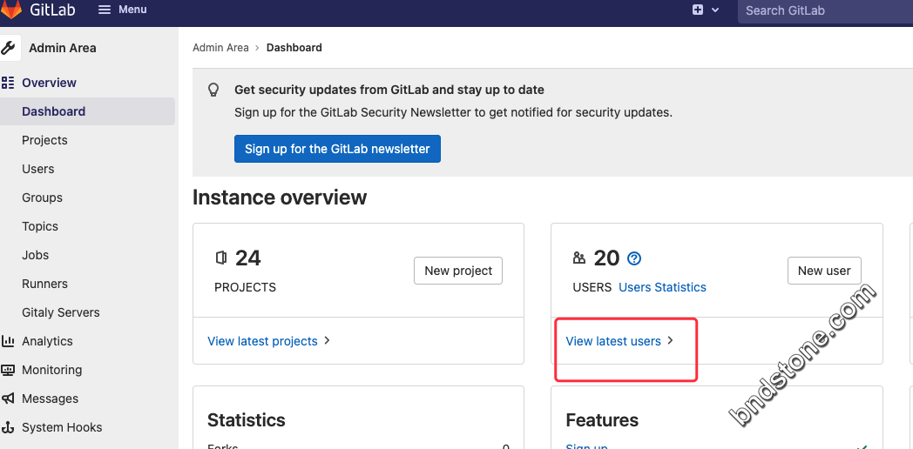The image size is (913, 449).
Task: Click the Messages megaphone icon
Action: (x=8, y=399)
